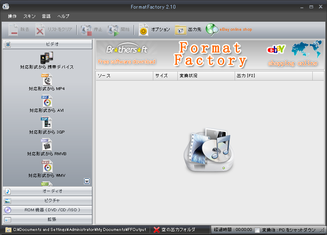Click 対応形式から 3GP label
327x235 pixels.
pyautogui.click(x=47, y=132)
